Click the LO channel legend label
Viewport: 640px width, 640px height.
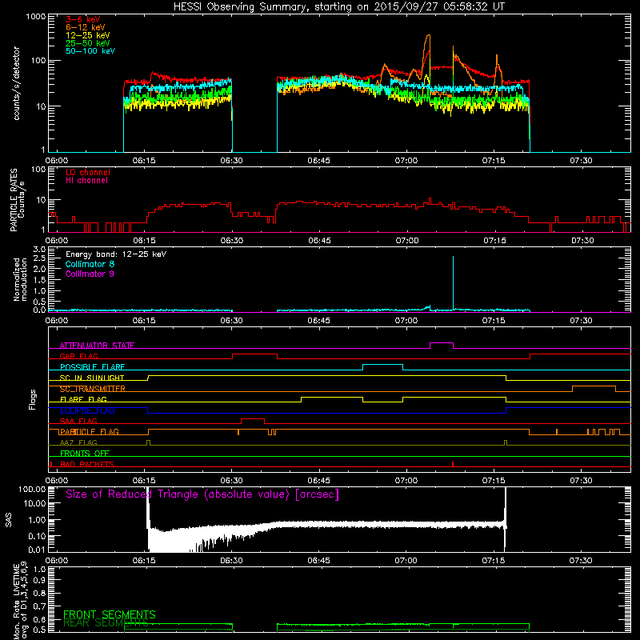(x=88, y=172)
